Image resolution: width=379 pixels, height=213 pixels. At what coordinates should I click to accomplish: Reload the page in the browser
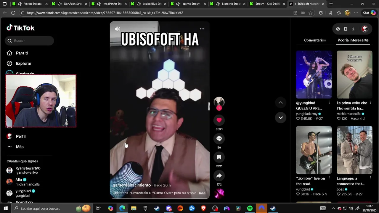pos(13,13)
